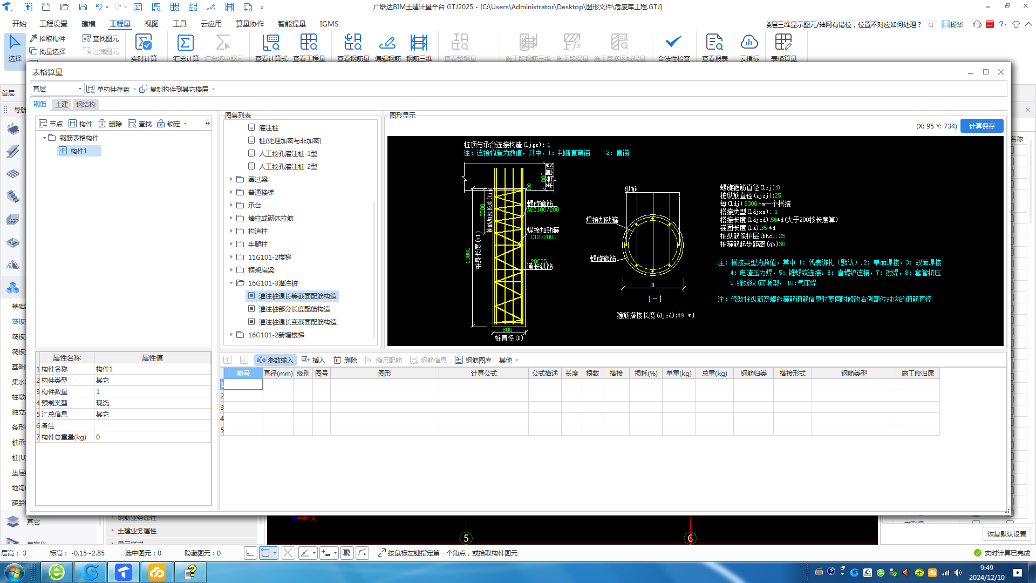Expand 11G101-2楼梯 folder

tap(231, 257)
